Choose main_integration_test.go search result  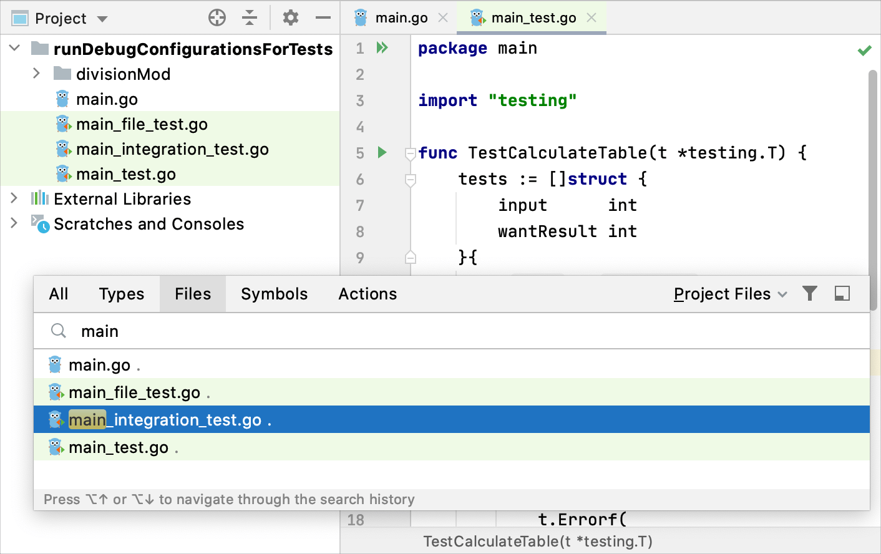click(x=452, y=420)
